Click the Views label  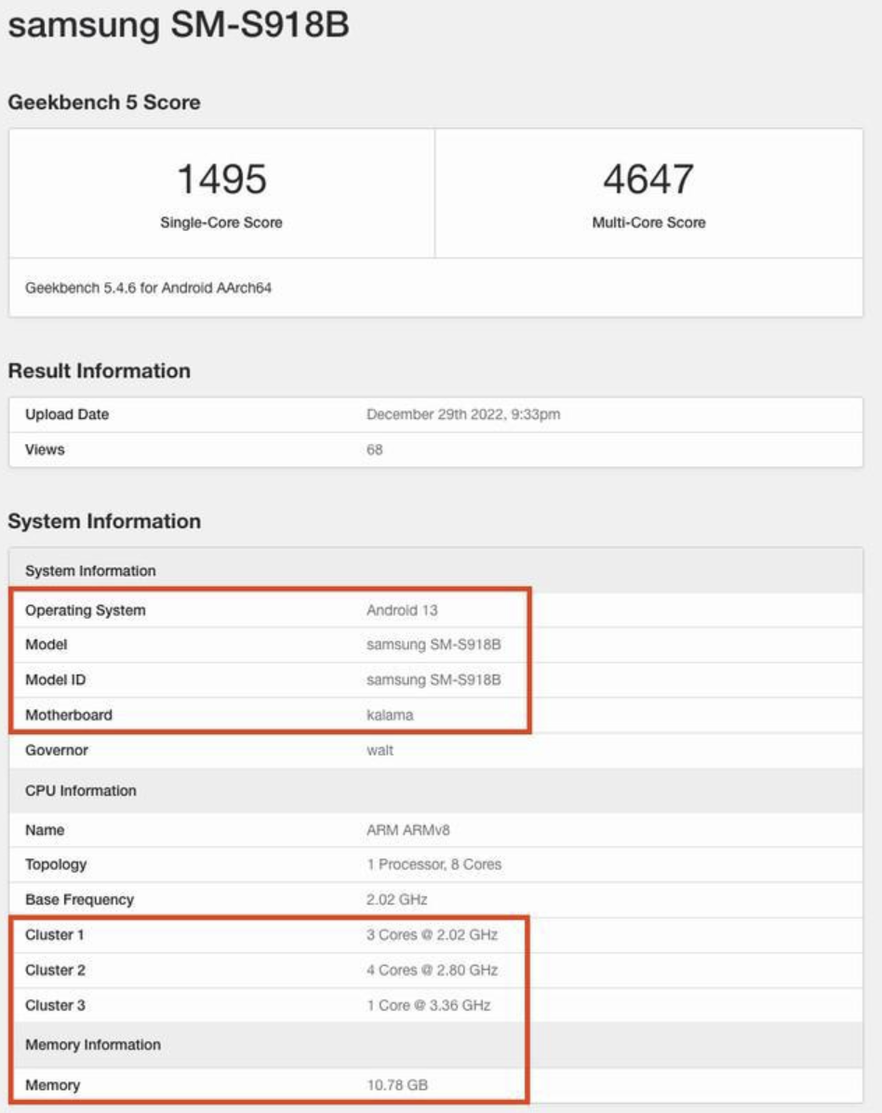coord(45,449)
